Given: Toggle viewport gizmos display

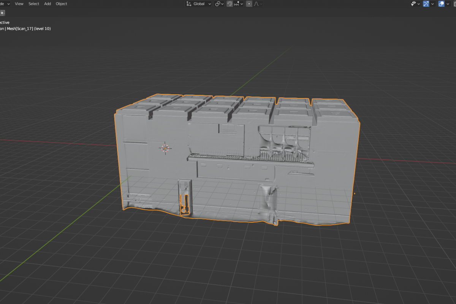Looking at the screenshot, I should (426, 4).
